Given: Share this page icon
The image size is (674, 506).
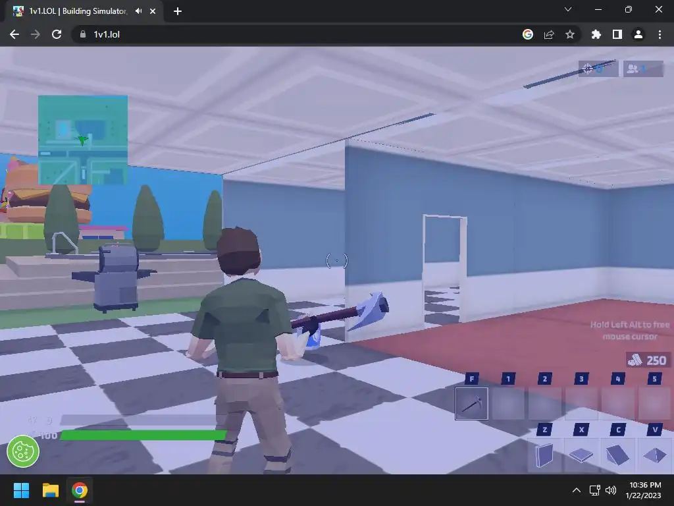Looking at the screenshot, I should pyautogui.click(x=549, y=34).
